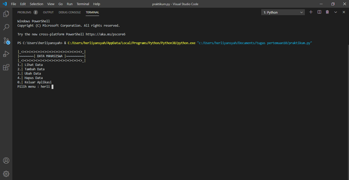Viewport: 349px width, 180px height.
Task: Close the VS Code window
Action: (x=344, y=4)
